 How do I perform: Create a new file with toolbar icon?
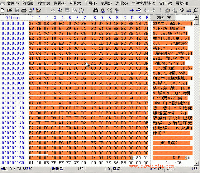click(x=3, y=10)
